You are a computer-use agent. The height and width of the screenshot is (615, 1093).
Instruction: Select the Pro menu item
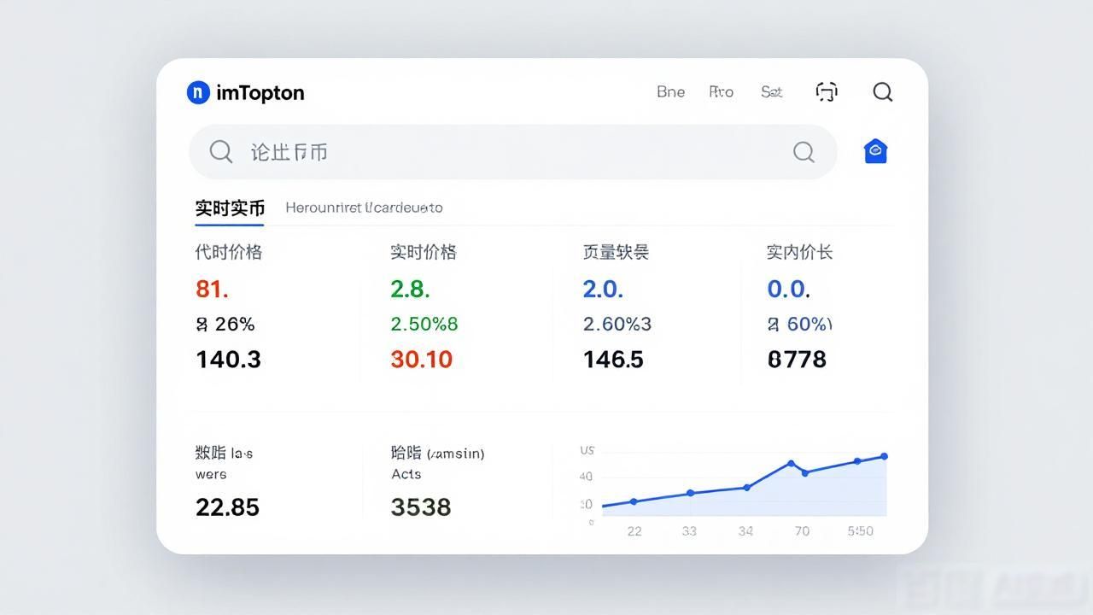pos(721,91)
